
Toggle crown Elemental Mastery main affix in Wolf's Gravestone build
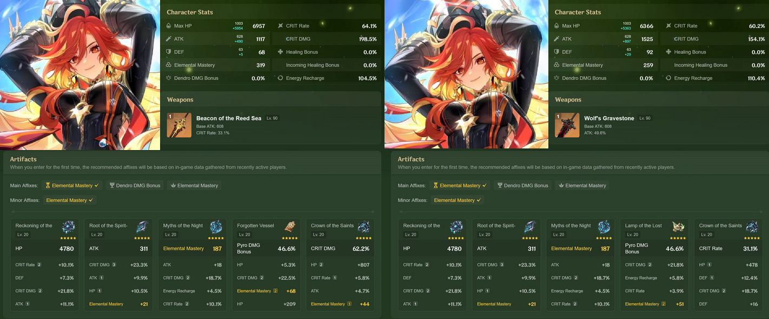coord(582,185)
